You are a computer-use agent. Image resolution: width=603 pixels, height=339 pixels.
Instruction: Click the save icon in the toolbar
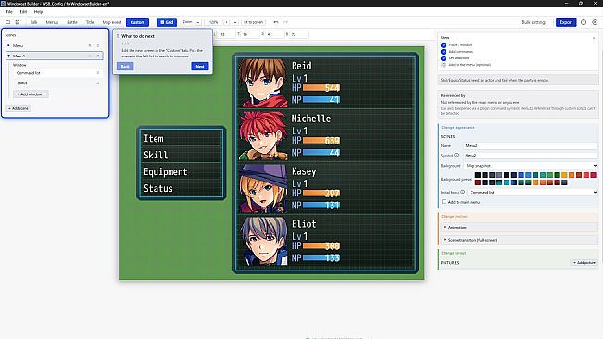pos(18,22)
